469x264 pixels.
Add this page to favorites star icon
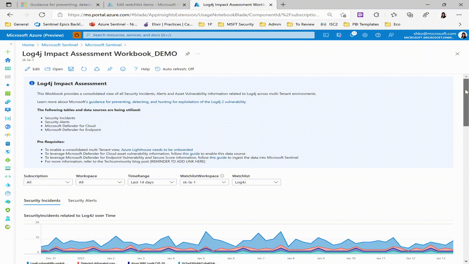click(343, 15)
